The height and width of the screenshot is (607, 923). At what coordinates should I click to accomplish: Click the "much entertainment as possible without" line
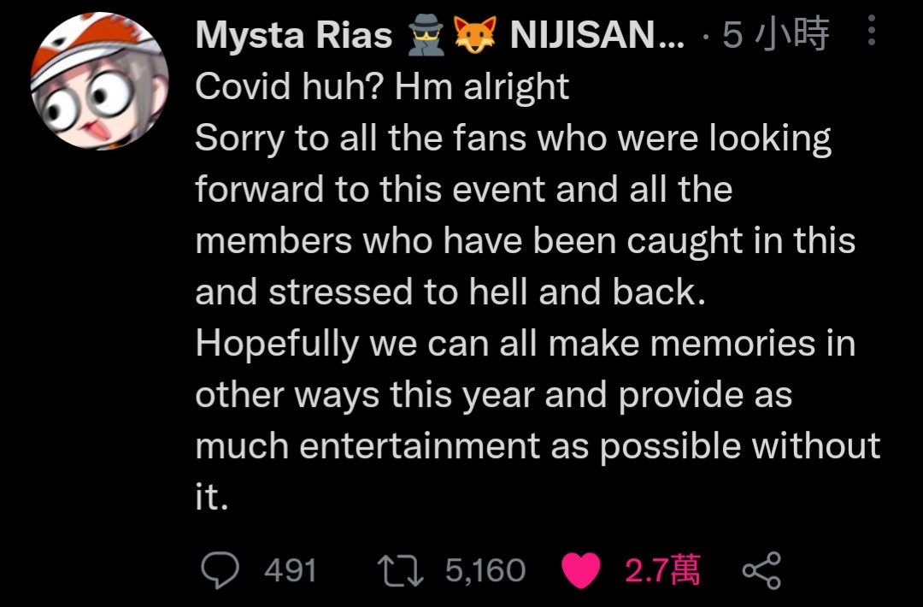pyautogui.click(x=538, y=445)
